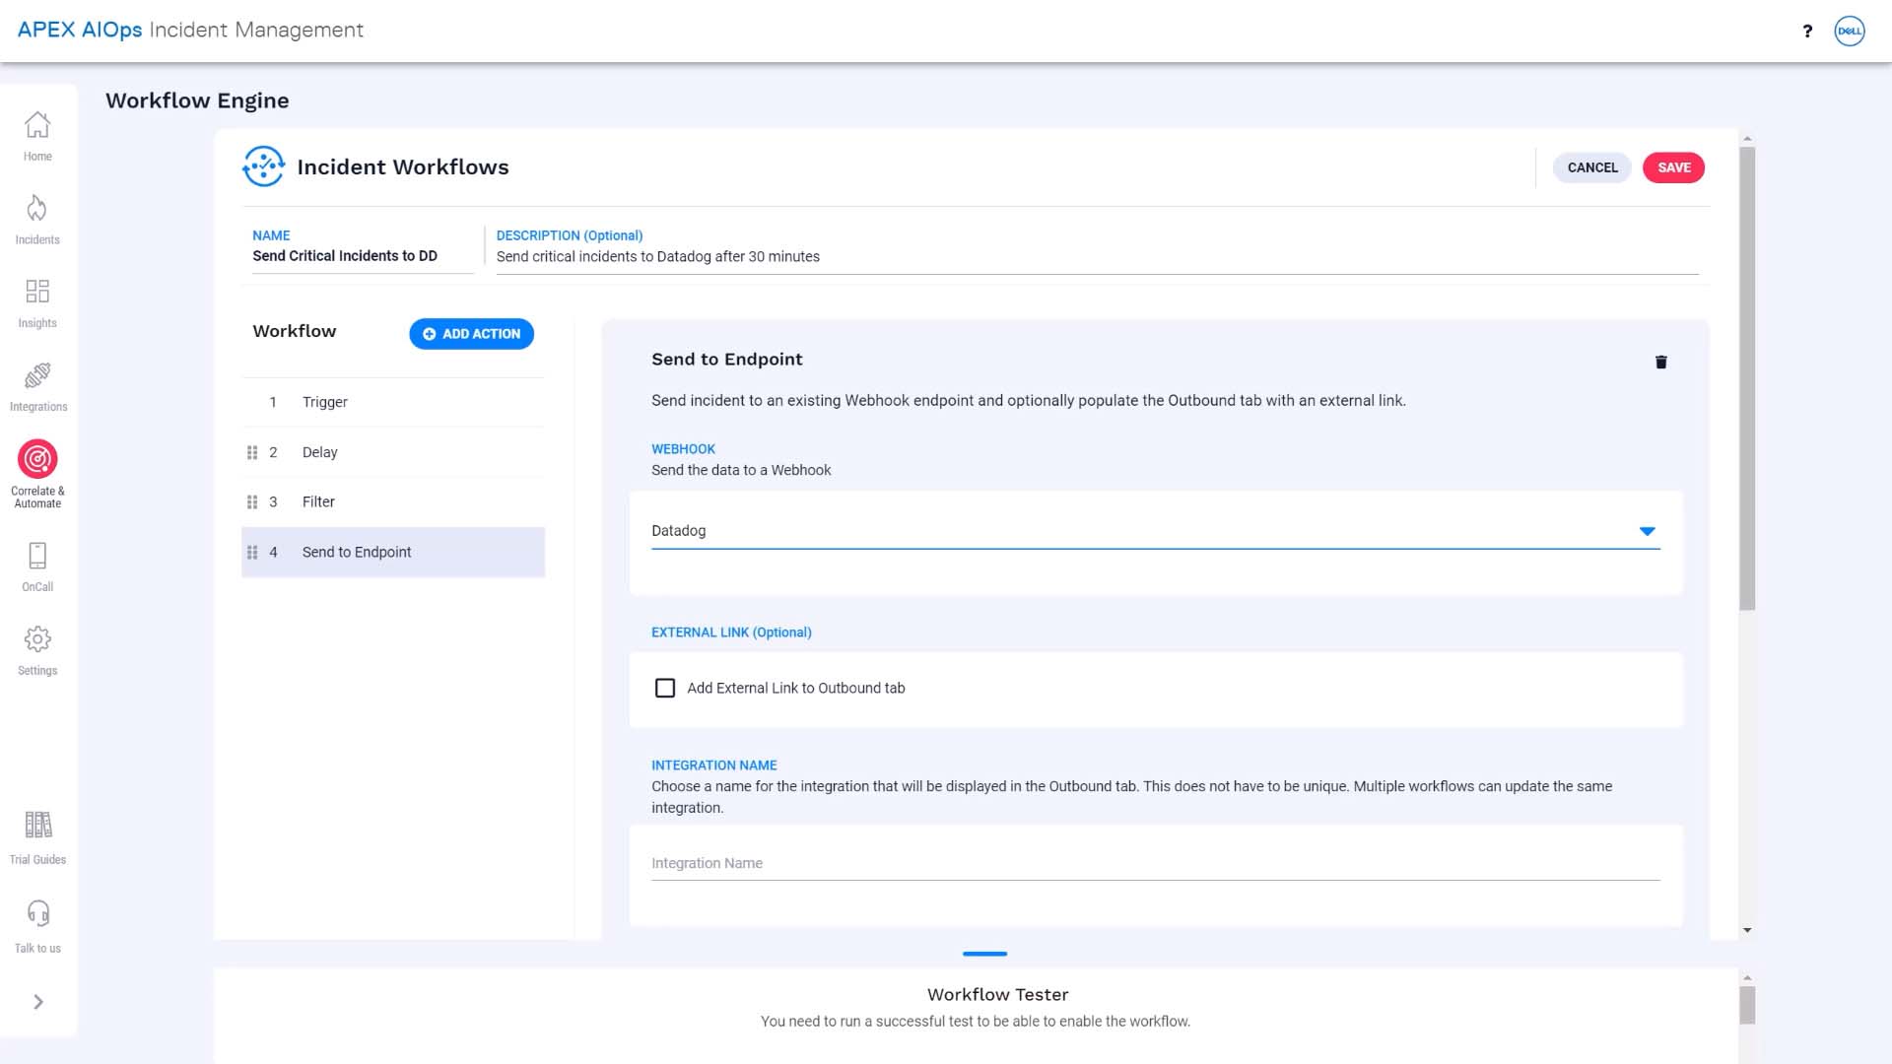Click the Workflow Tester scrollbar thumb
Screen dimensions: 1892x1064
click(1747, 1005)
